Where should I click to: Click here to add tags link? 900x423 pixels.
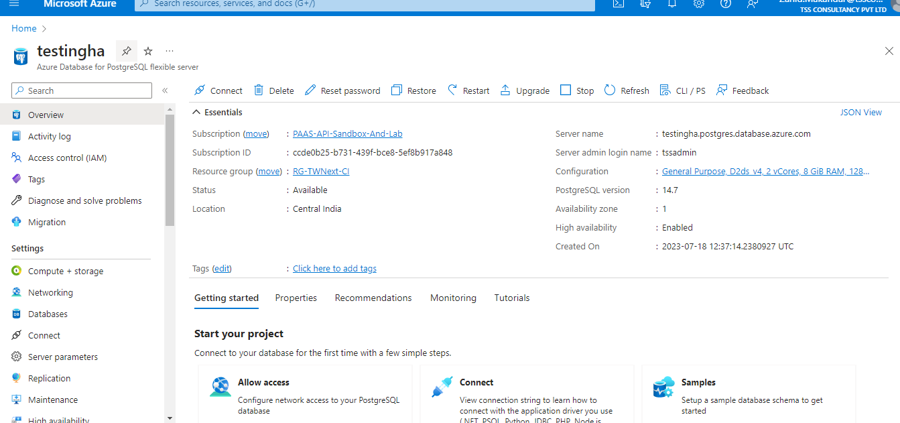click(334, 269)
